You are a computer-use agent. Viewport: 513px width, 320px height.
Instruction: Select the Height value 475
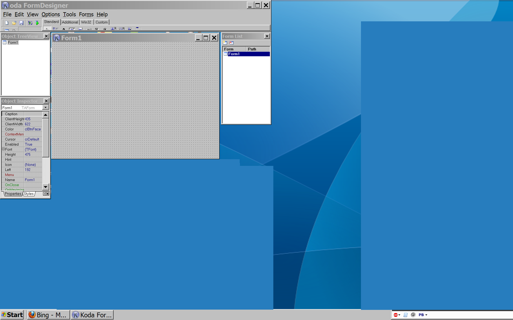click(33, 154)
